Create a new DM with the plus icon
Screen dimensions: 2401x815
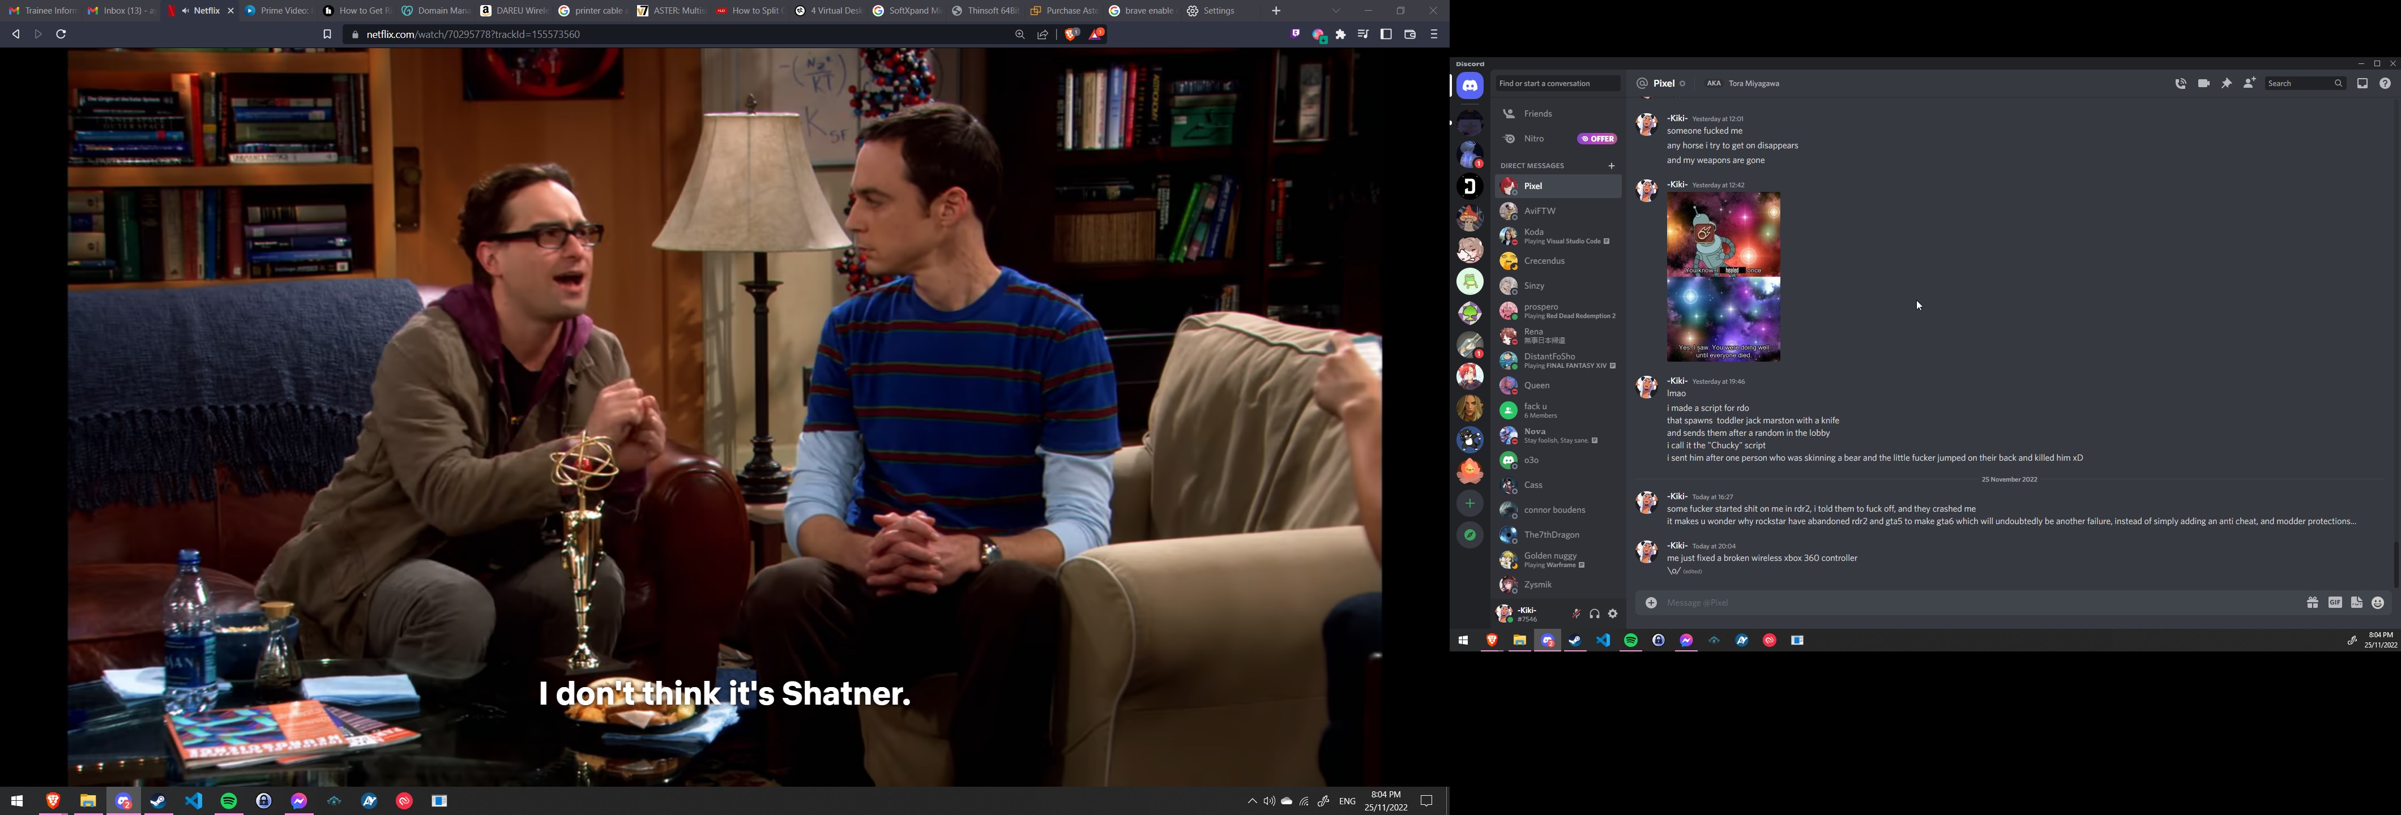(x=1610, y=166)
